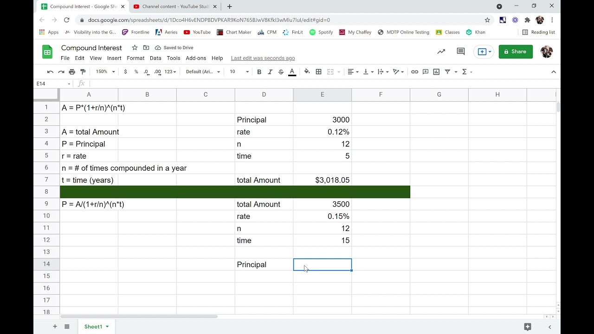Select column E header
Viewport: 594px width, 334px height.
323,94
